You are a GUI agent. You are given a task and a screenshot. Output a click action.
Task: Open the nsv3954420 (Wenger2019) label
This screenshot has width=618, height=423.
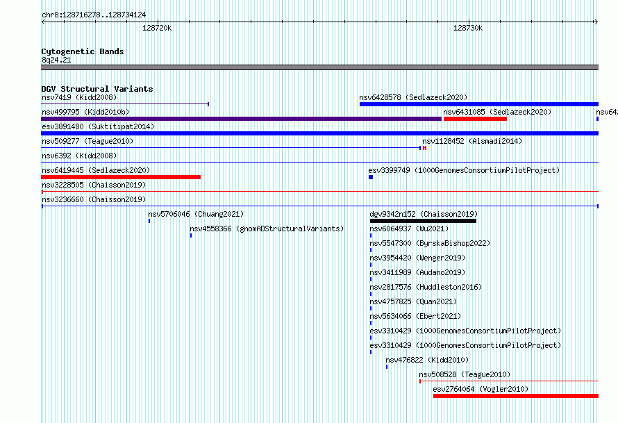click(x=417, y=258)
